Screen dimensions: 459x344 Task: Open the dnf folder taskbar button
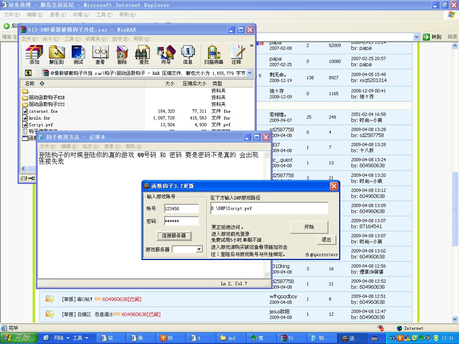click(231, 338)
